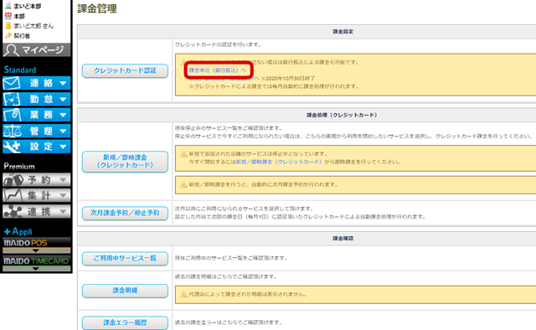Click 新規/即時課金(クレジットカード) button
This screenshot has height=330, width=536.
[x=125, y=162]
